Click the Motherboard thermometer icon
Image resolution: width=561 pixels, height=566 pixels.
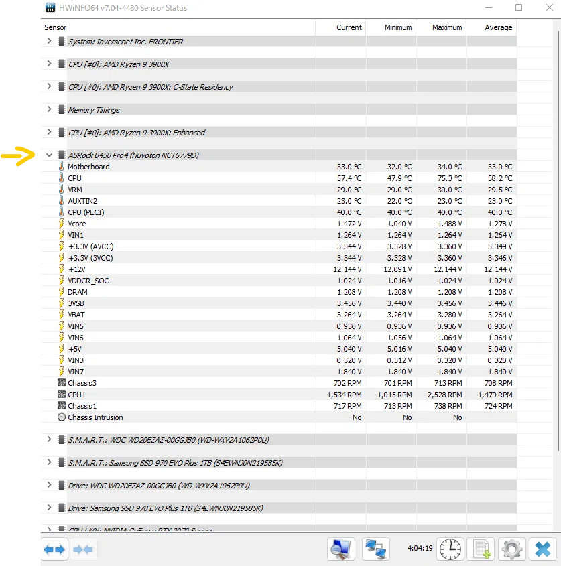[62, 166]
